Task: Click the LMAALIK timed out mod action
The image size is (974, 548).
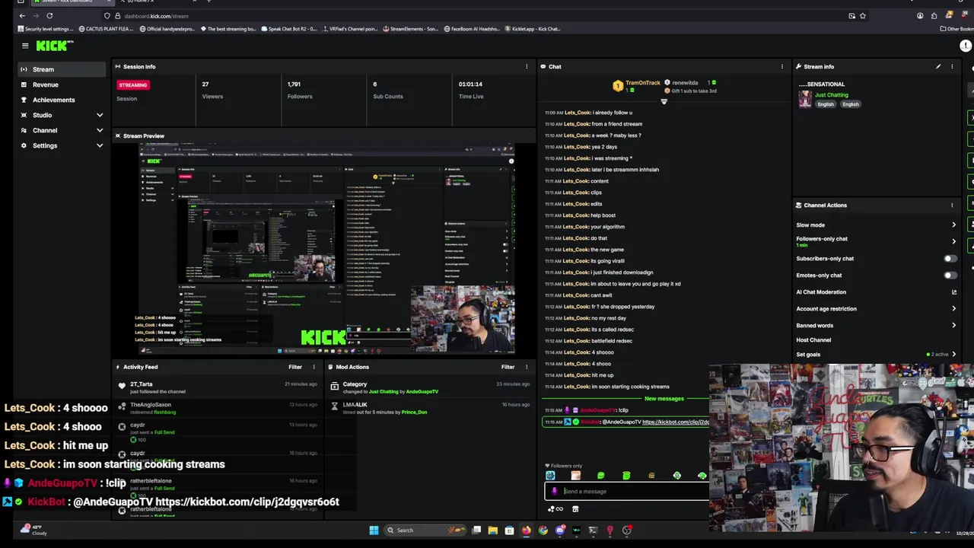Action: 429,408
